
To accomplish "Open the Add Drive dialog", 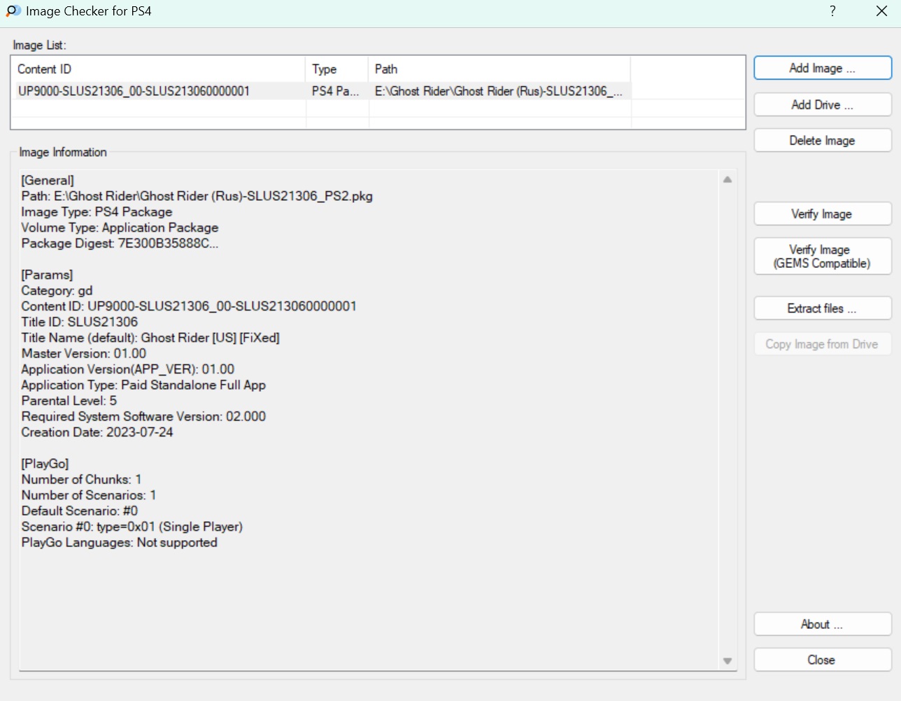I will point(823,105).
